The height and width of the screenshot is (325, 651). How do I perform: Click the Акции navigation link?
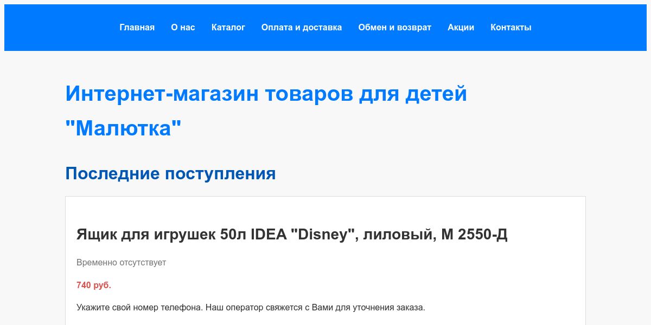tap(461, 28)
